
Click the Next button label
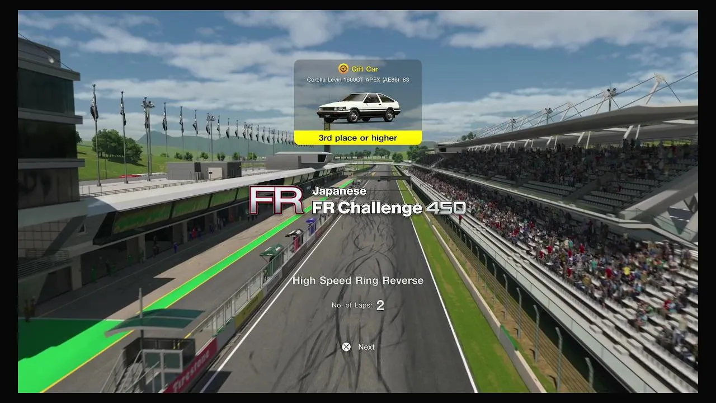pos(366,347)
